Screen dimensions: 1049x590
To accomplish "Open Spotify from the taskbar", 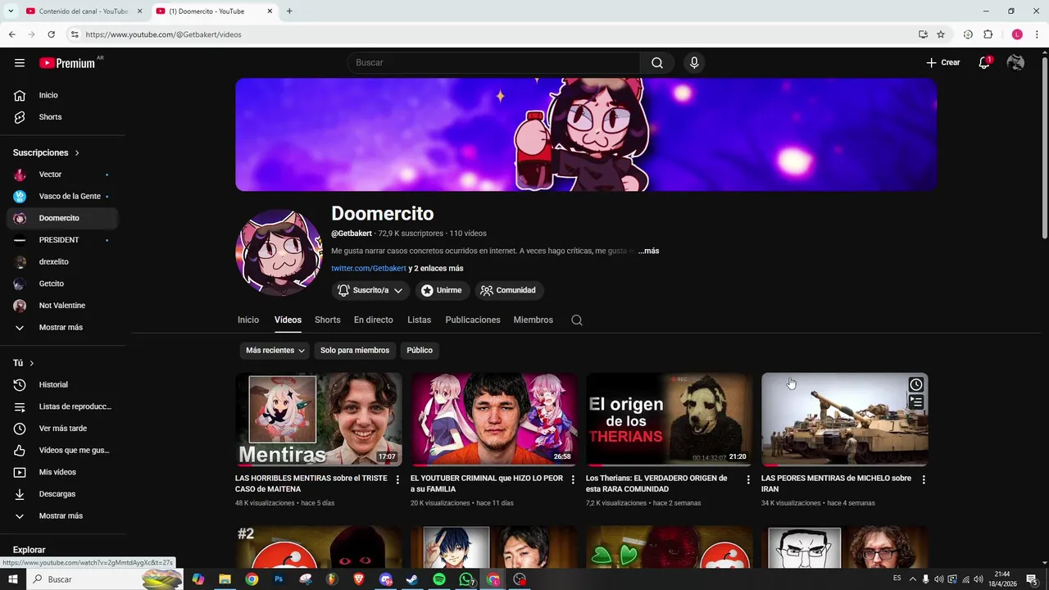I will point(439,579).
